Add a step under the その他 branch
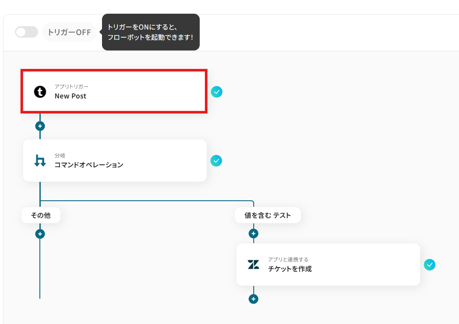This screenshot has height=324, width=459. click(40, 234)
